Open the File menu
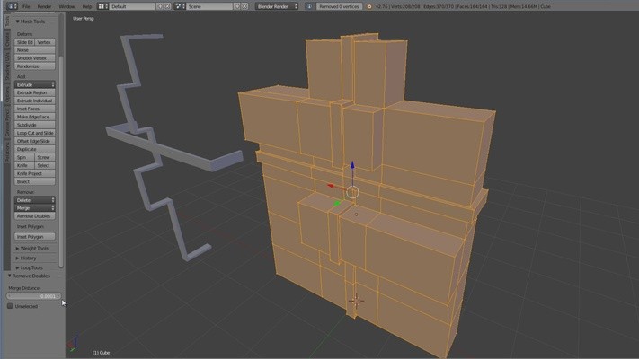 tap(26, 6)
